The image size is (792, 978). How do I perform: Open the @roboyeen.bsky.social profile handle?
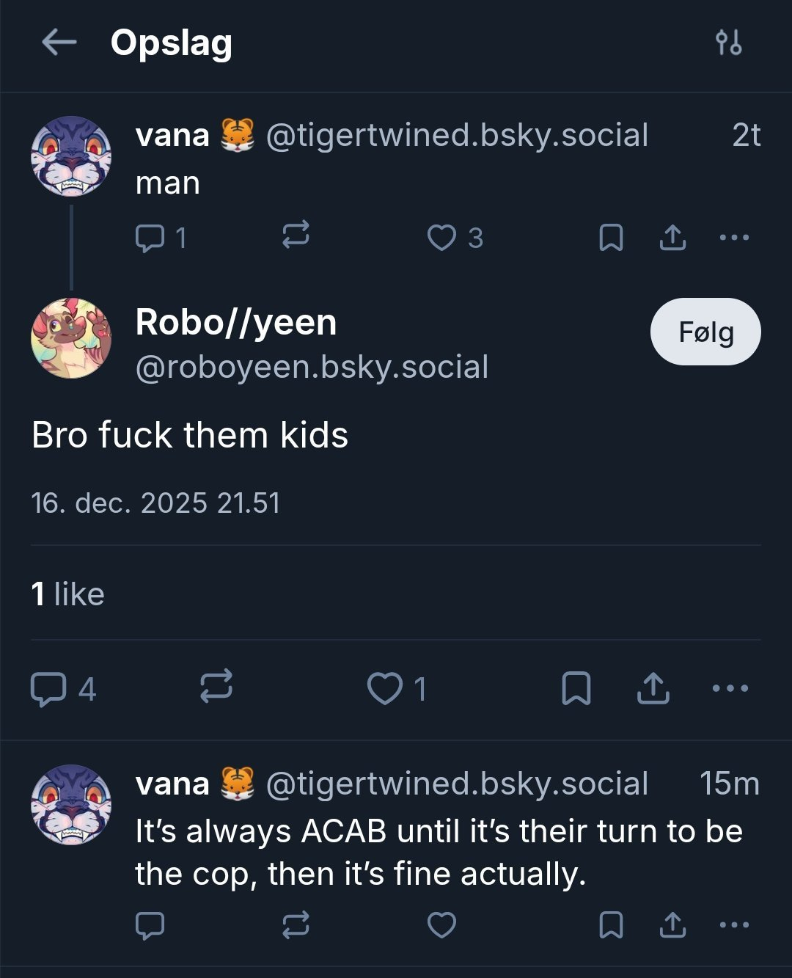[x=312, y=367]
